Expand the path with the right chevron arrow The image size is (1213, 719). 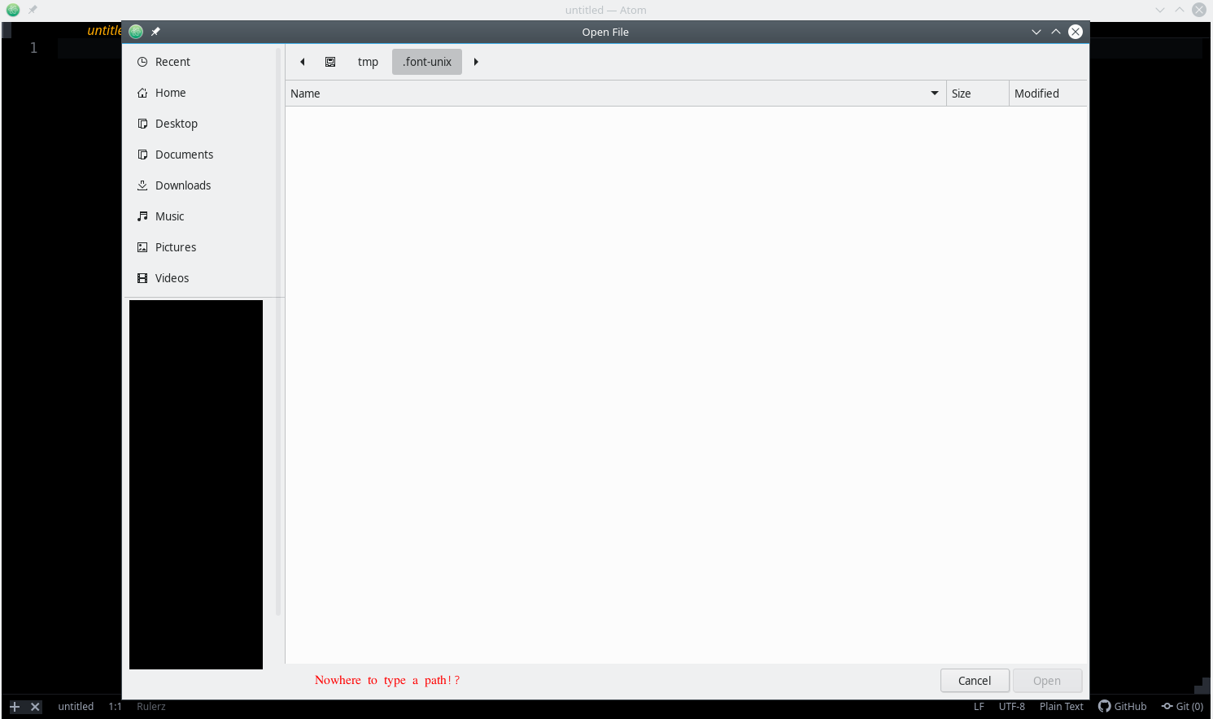coord(476,61)
